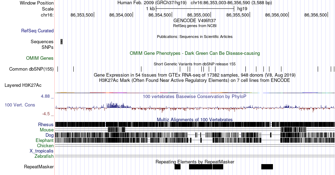
Task: Click the RepeatMasker track label
Action: pos(39,167)
